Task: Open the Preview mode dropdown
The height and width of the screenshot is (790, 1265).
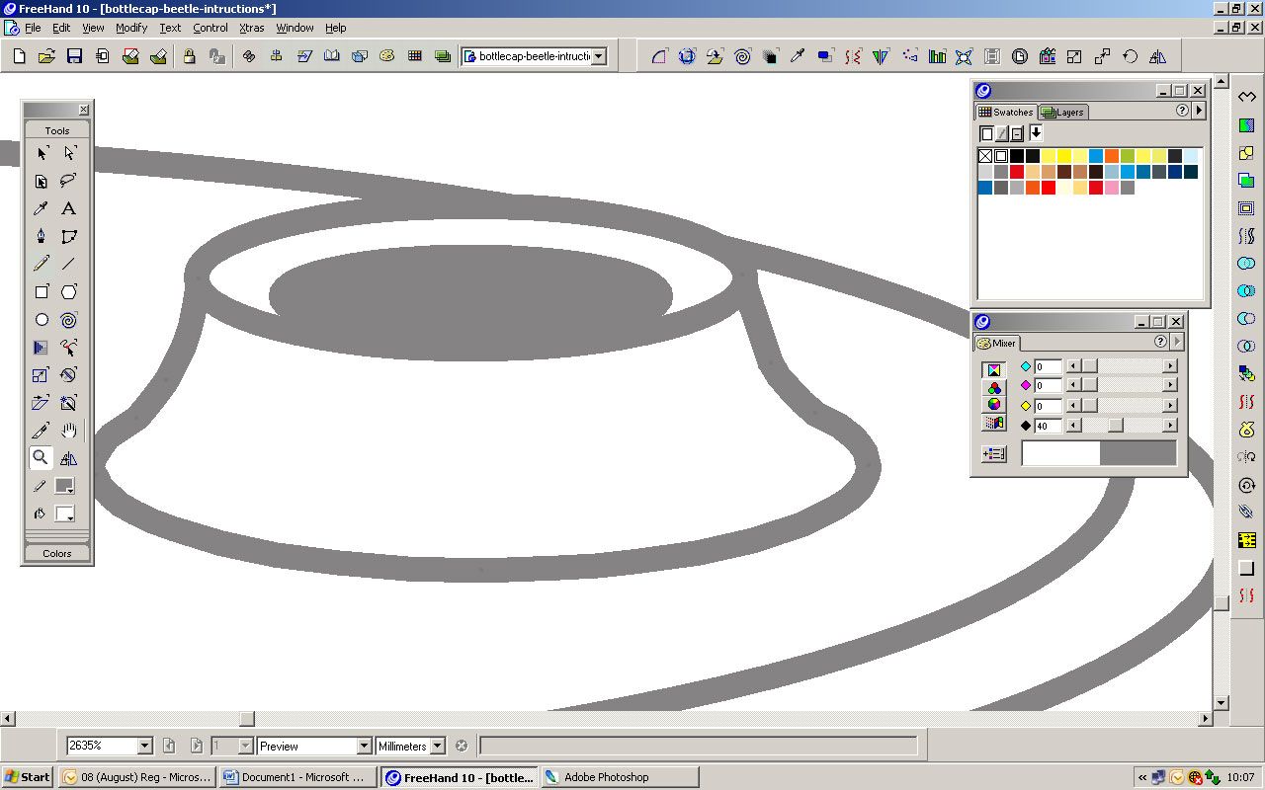Action: (364, 746)
